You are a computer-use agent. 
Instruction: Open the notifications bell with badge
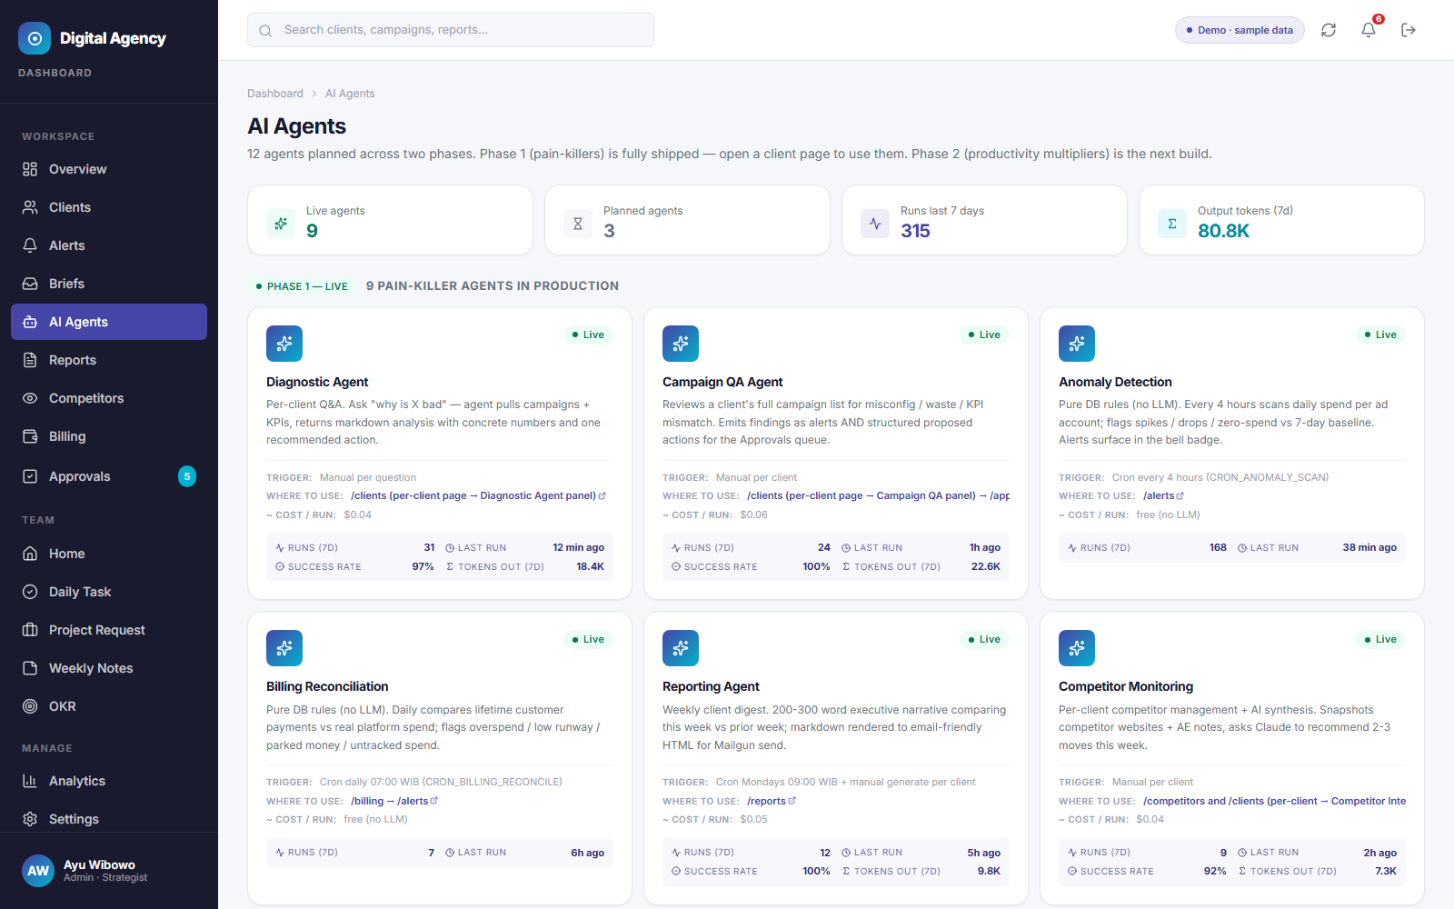(1369, 30)
